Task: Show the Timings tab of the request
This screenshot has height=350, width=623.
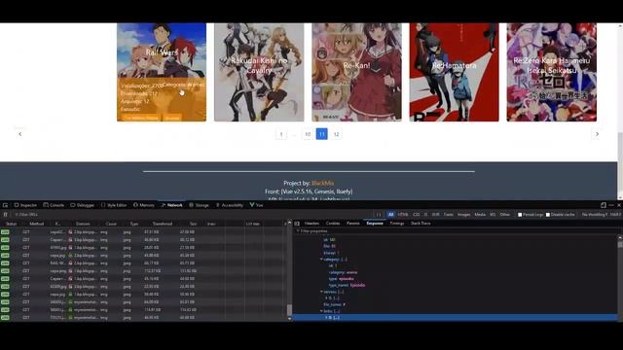Action: click(396, 224)
